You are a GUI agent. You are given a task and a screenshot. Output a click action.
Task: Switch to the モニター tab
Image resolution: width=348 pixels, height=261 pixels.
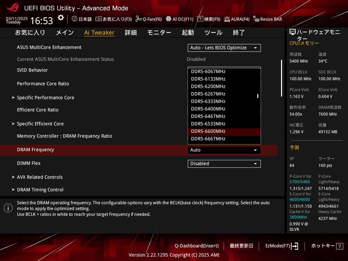tap(159, 33)
